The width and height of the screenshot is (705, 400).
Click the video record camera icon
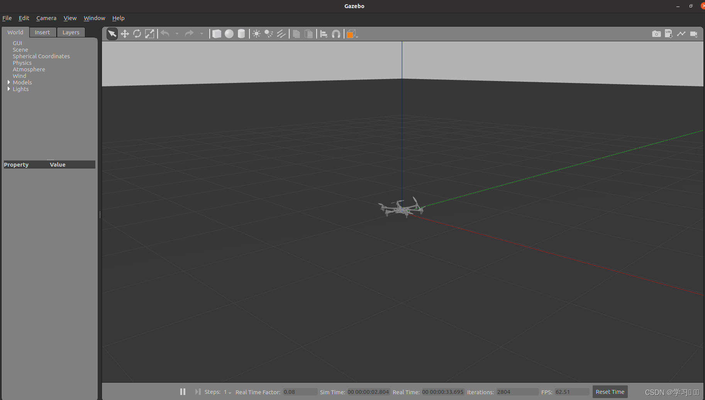coord(694,34)
